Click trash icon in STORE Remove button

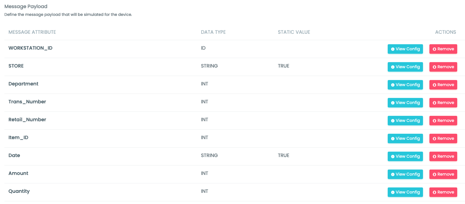pyautogui.click(x=434, y=67)
